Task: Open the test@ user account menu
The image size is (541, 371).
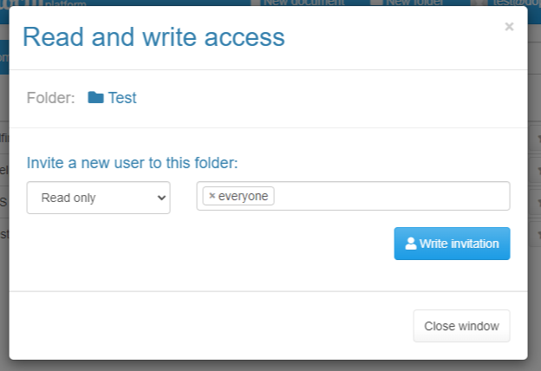Action: [x=517, y=3]
